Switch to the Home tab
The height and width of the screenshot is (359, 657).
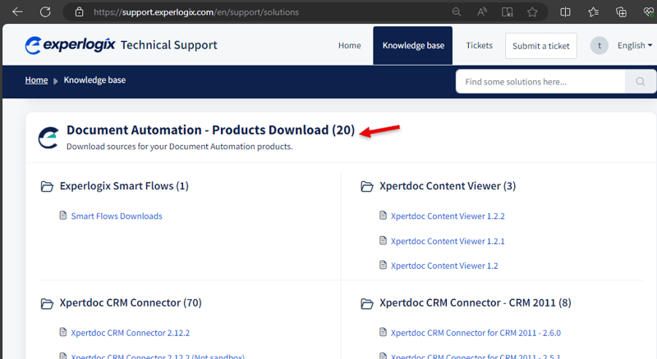point(350,46)
